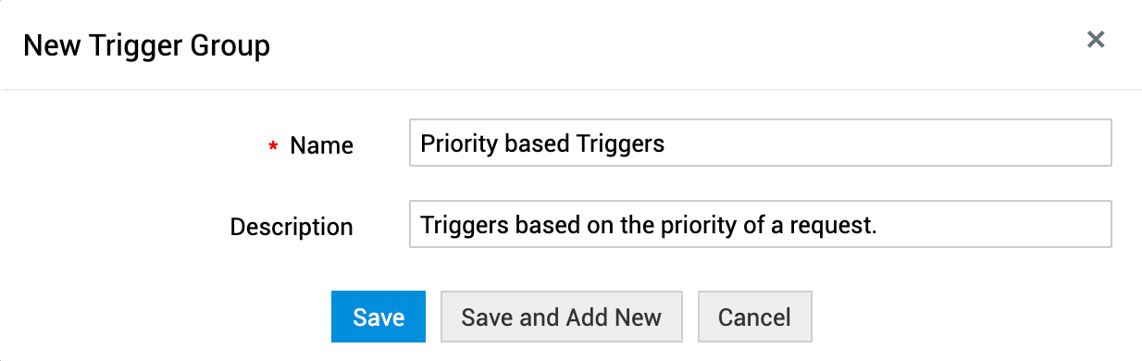1142x361 pixels.
Task: Click the blue Save button
Action: click(379, 317)
